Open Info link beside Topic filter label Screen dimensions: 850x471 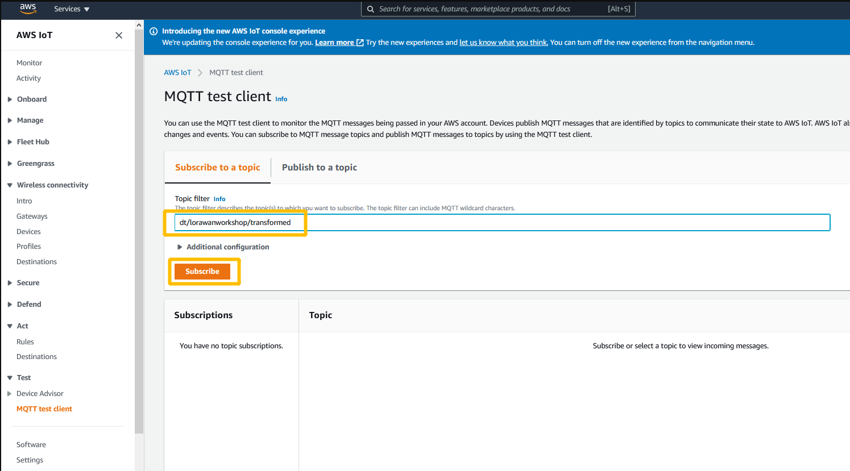[x=219, y=199]
